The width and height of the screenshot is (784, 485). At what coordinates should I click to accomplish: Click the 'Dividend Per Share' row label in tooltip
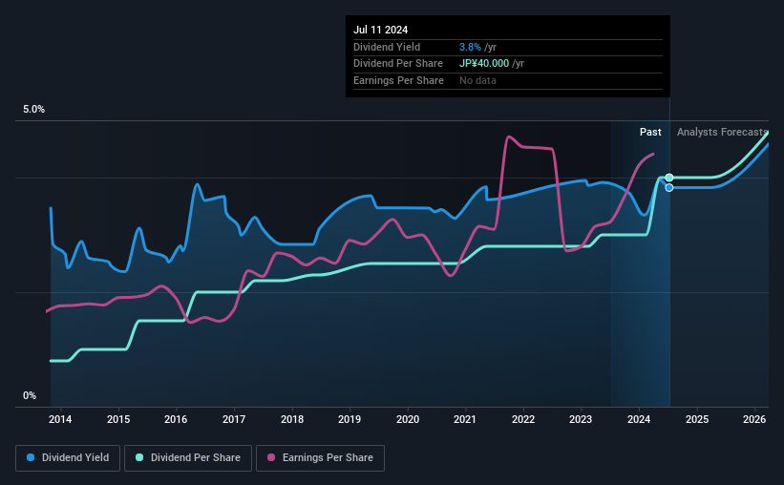pos(398,64)
